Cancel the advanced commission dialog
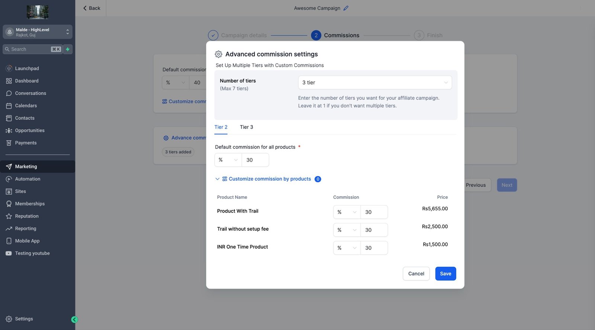595x330 pixels. 416,274
